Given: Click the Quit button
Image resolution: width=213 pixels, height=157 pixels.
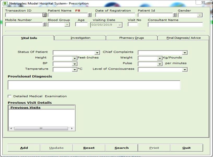Looking at the screenshot, I should point(187,148).
